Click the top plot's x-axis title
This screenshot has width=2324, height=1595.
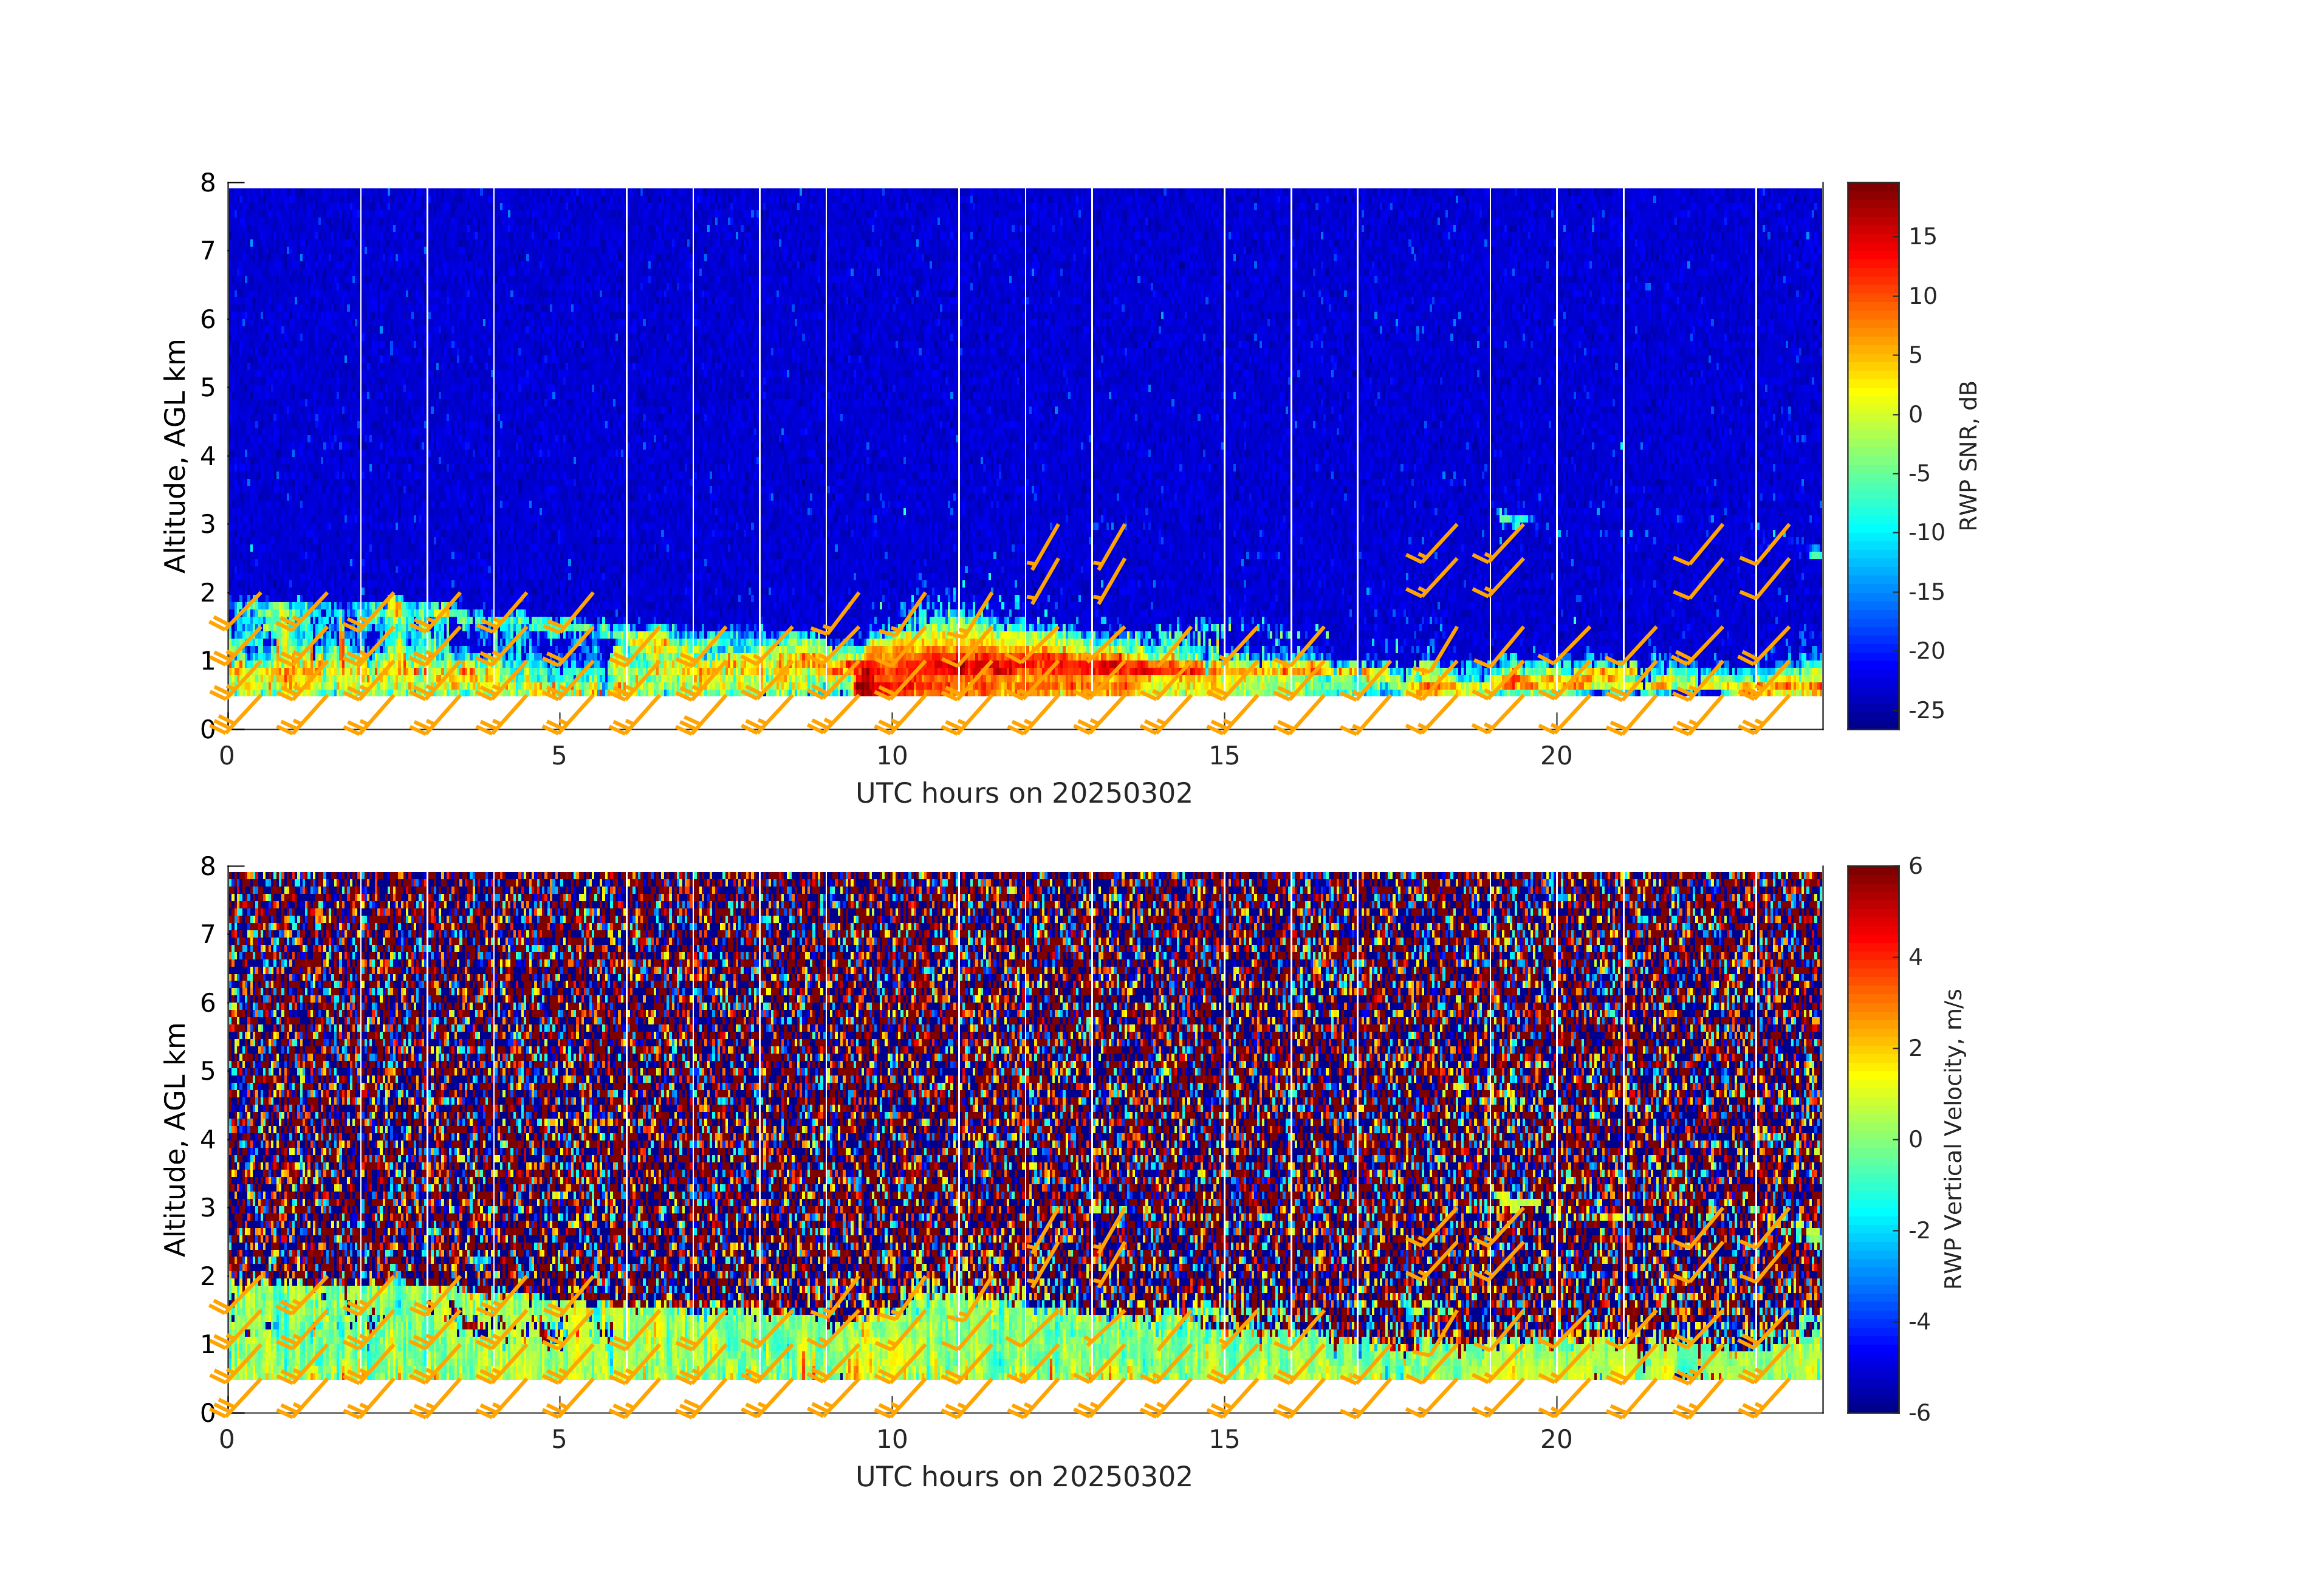1024,794
